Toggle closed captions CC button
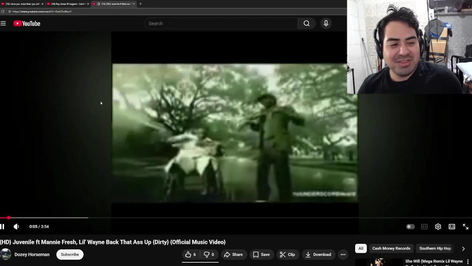This screenshot has height=266, width=472. (424, 226)
